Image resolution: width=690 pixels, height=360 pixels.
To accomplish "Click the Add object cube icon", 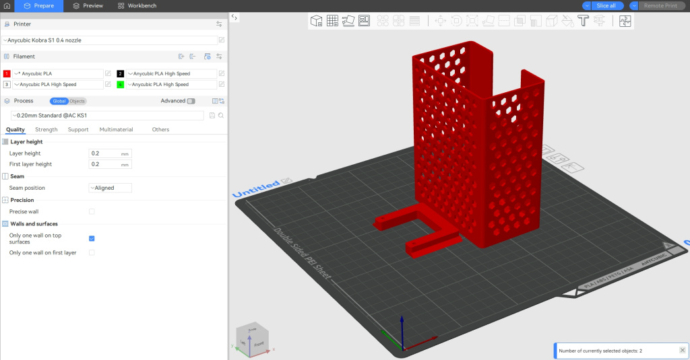I will tap(317, 21).
